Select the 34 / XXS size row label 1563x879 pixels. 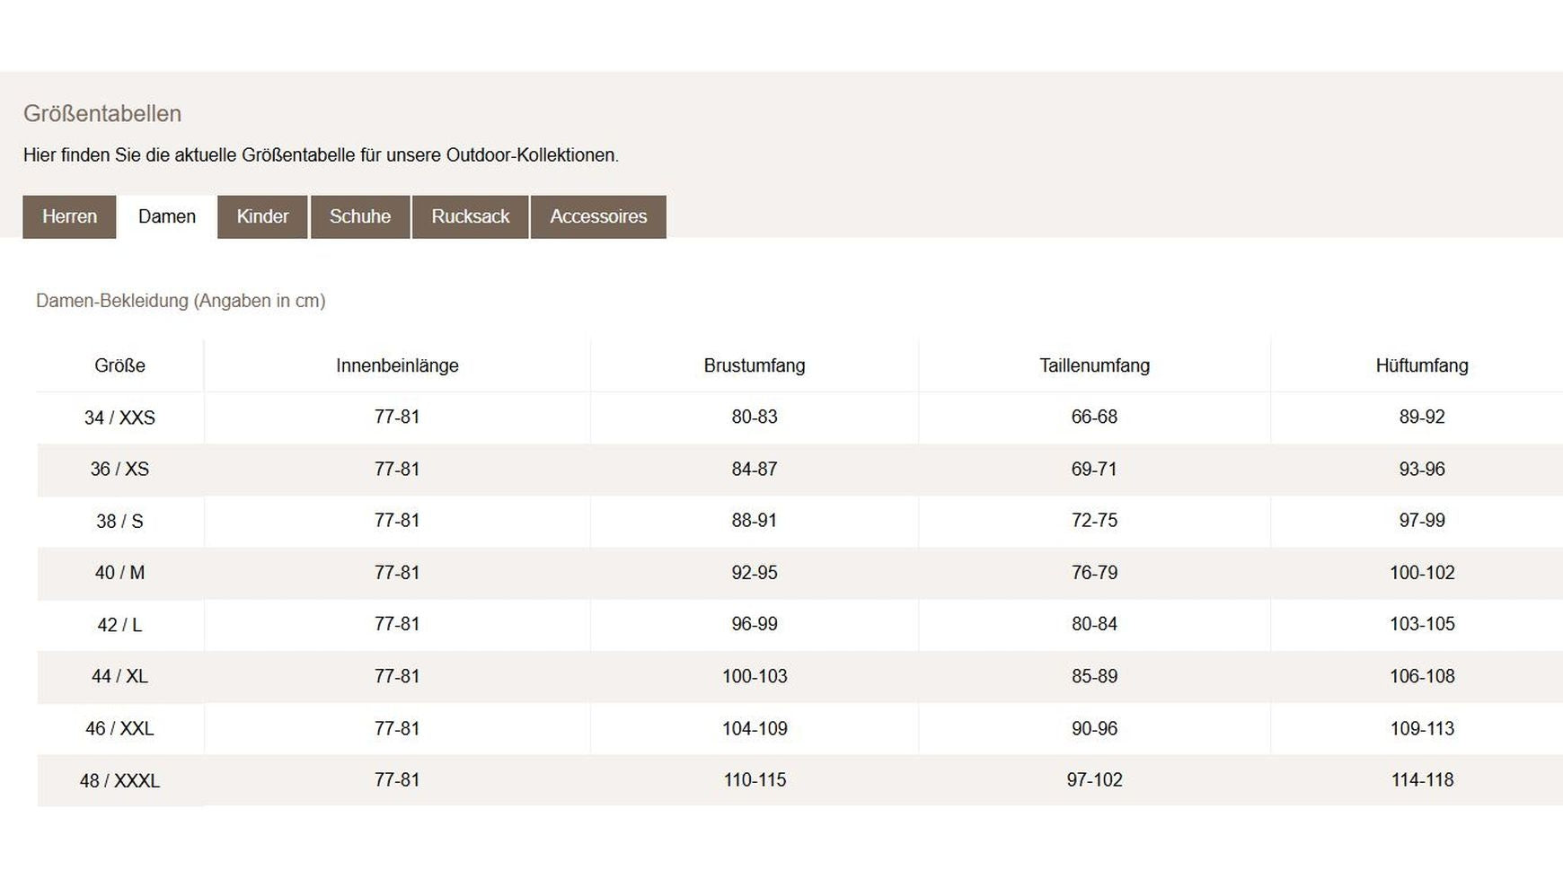tap(119, 418)
